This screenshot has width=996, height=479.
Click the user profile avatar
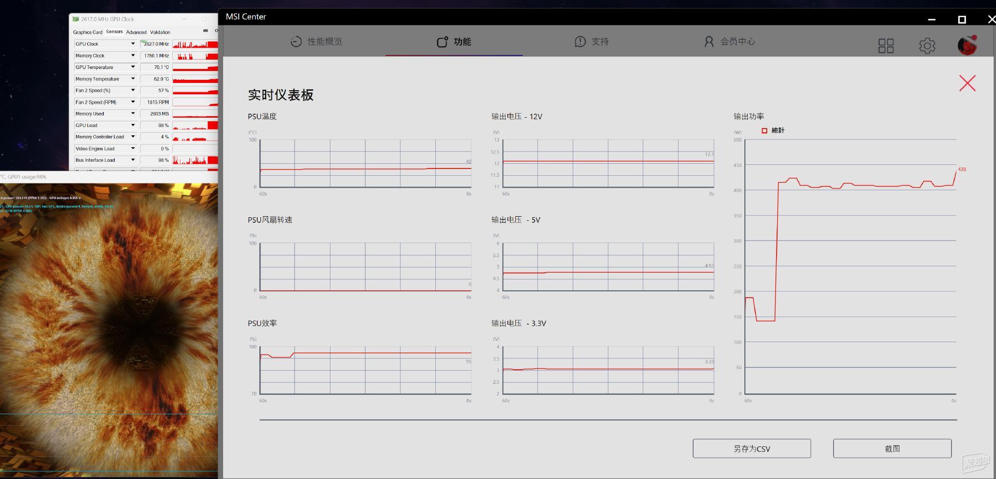[x=967, y=45]
